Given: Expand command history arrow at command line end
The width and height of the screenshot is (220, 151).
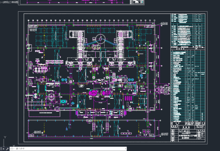Looking at the screenshot, I should pos(125,149).
